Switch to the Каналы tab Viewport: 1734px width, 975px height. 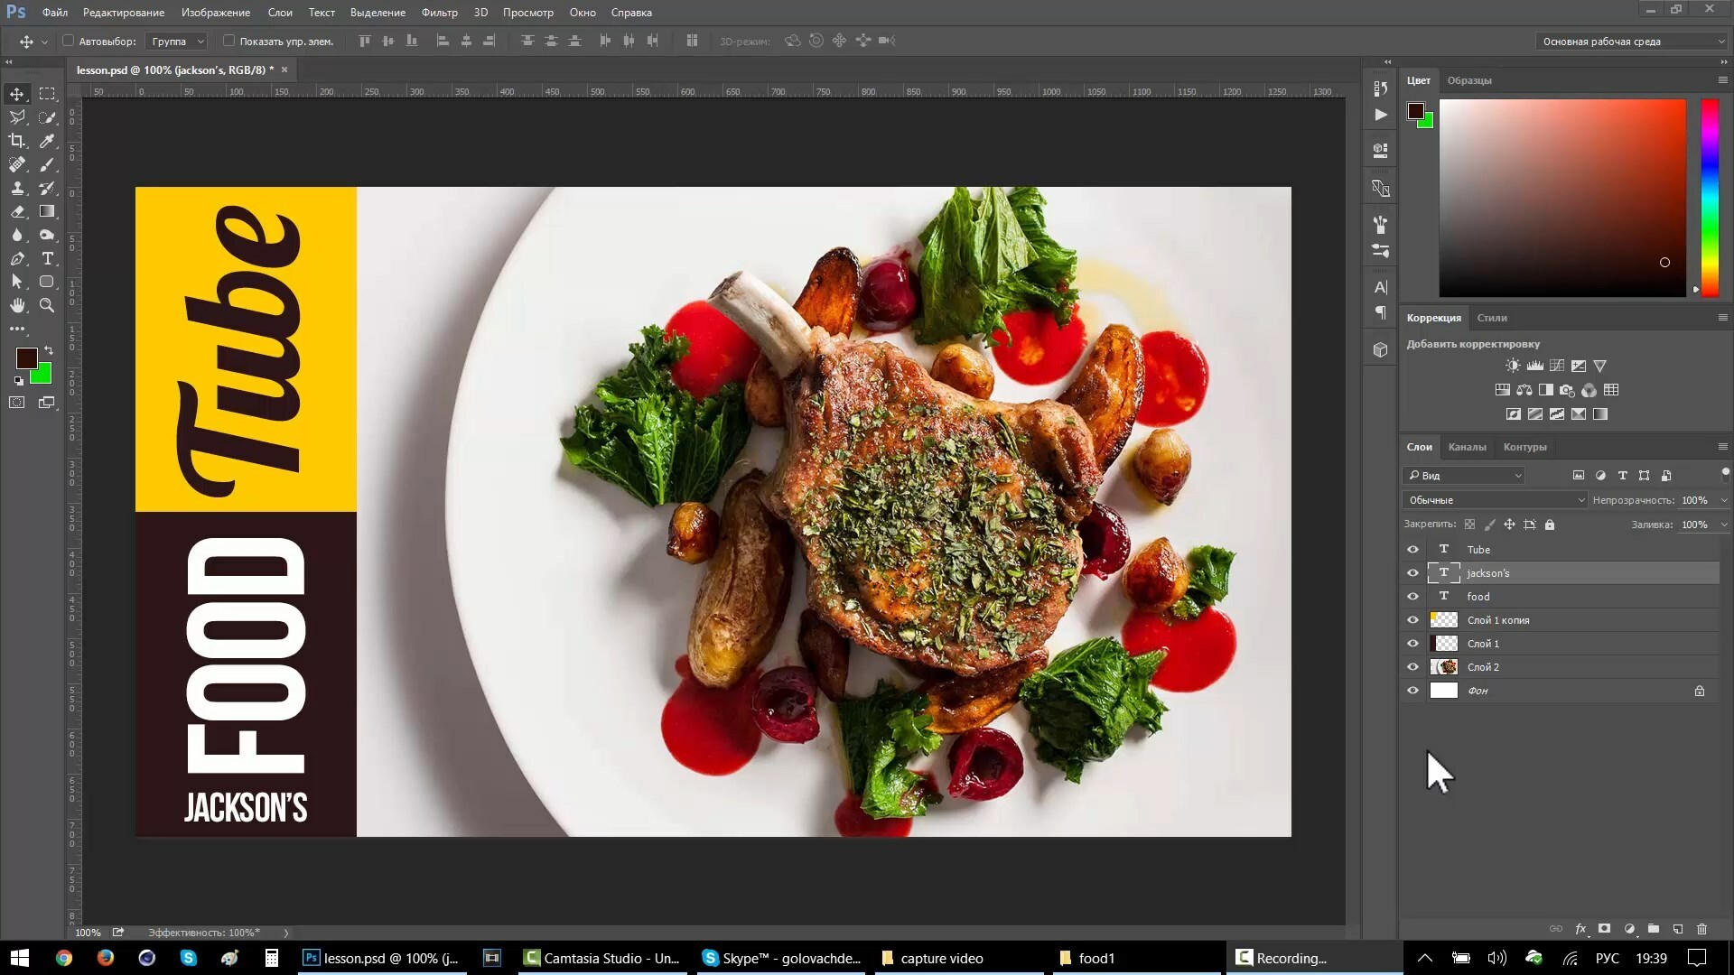coord(1467,447)
